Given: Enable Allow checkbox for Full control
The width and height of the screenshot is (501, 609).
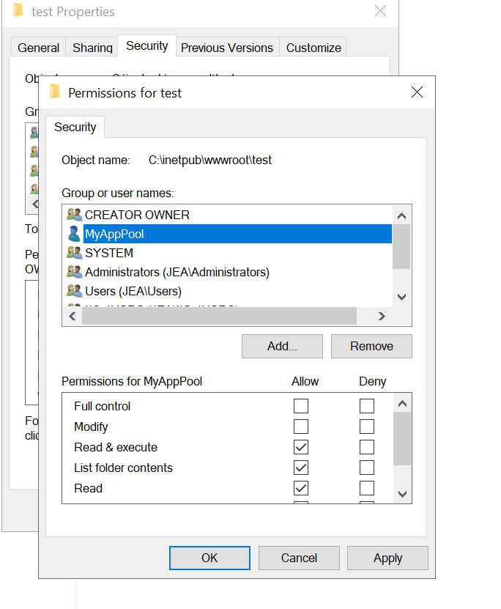Looking at the screenshot, I should (301, 406).
